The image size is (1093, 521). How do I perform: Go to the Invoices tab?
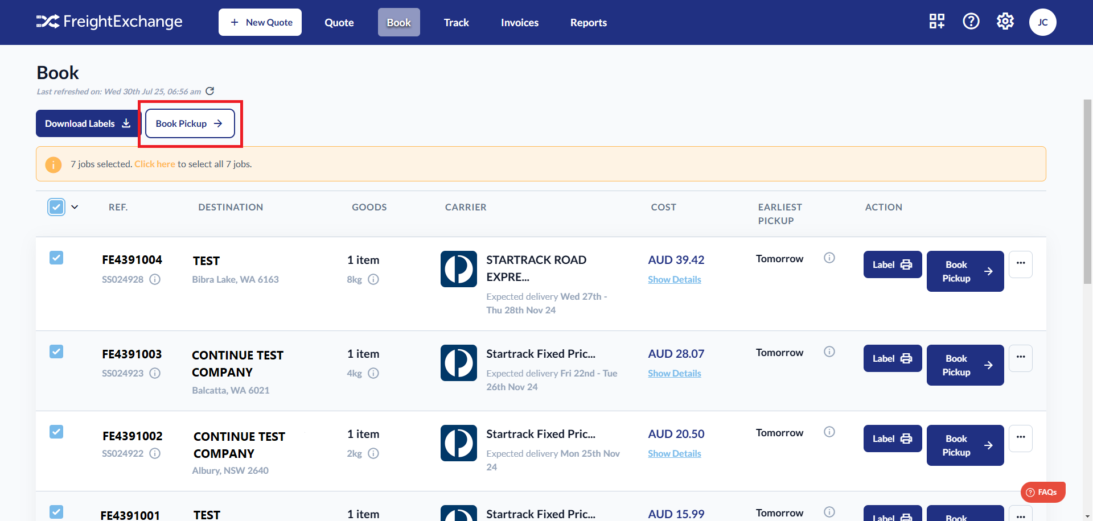(x=520, y=22)
